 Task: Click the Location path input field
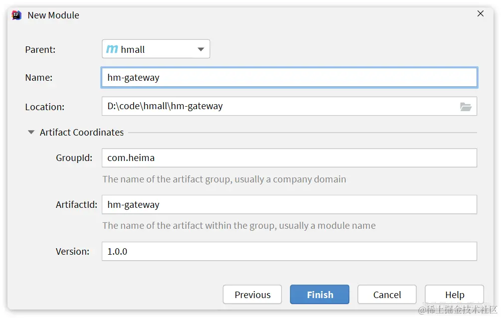tap(289, 106)
